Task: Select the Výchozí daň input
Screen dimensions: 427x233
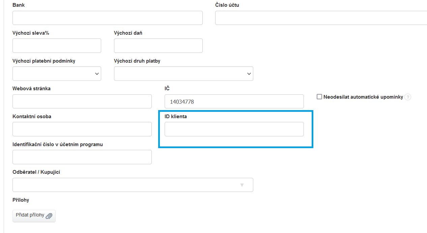Action: [x=158, y=46]
